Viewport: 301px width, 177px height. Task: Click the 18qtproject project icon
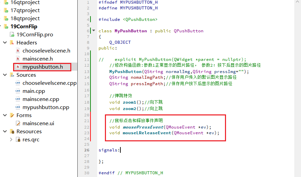coord(6,19)
